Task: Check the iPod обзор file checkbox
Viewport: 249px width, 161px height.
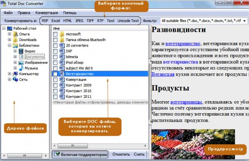Action: (x=55, y=63)
